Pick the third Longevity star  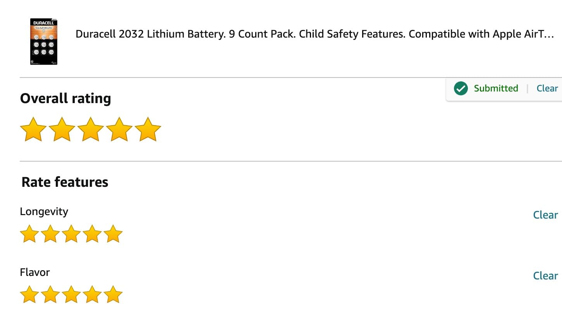point(71,234)
